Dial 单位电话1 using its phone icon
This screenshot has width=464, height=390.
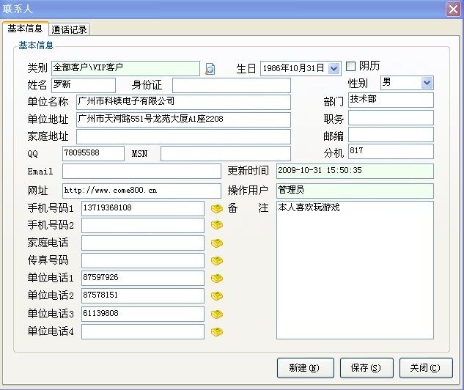click(216, 279)
